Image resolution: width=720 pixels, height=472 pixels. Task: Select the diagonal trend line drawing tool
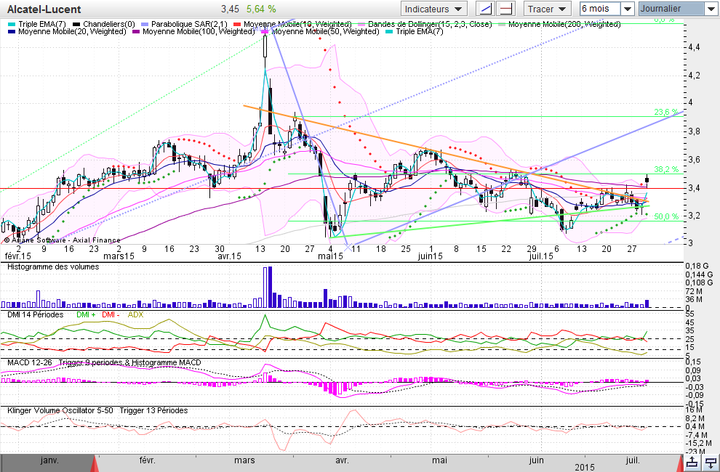point(485,9)
